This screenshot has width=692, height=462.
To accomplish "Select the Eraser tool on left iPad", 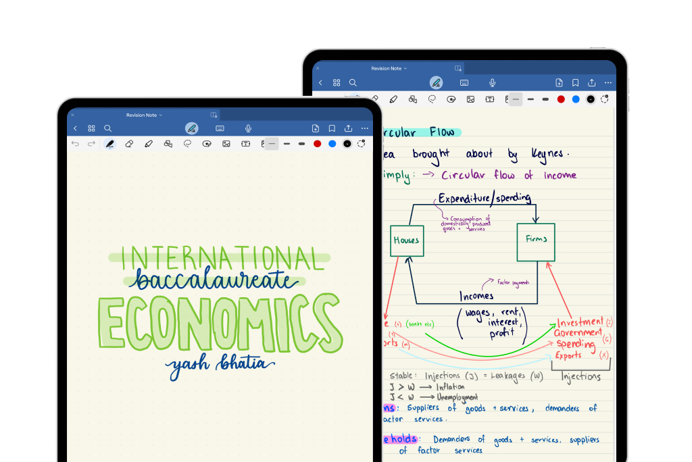I will pyautogui.click(x=129, y=144).
